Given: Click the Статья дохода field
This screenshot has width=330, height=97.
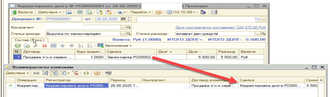Looking at the screenshot, I should 83,34.
